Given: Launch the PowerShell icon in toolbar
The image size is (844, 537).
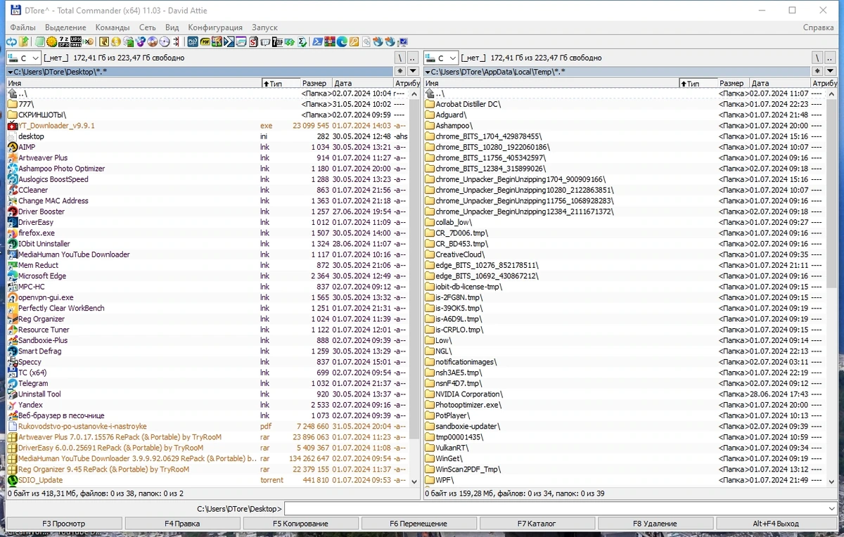Looking at the screenshot, I should click(318, 41).
